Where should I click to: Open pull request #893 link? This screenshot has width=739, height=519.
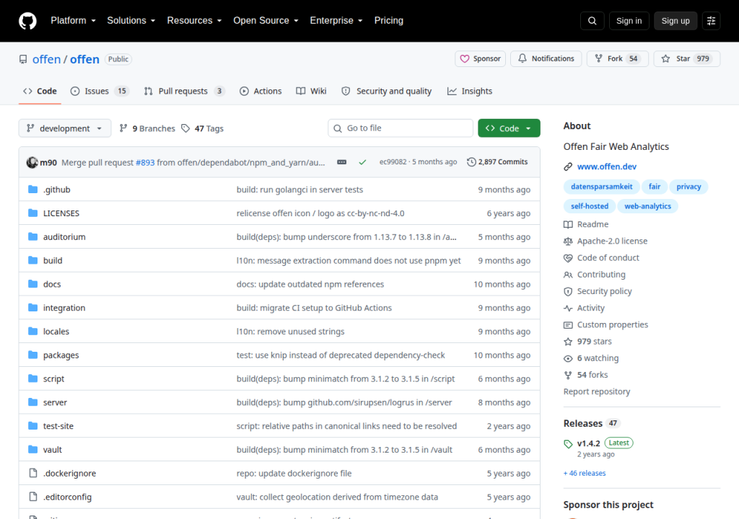pyautogui.click(x=145, y=162)
